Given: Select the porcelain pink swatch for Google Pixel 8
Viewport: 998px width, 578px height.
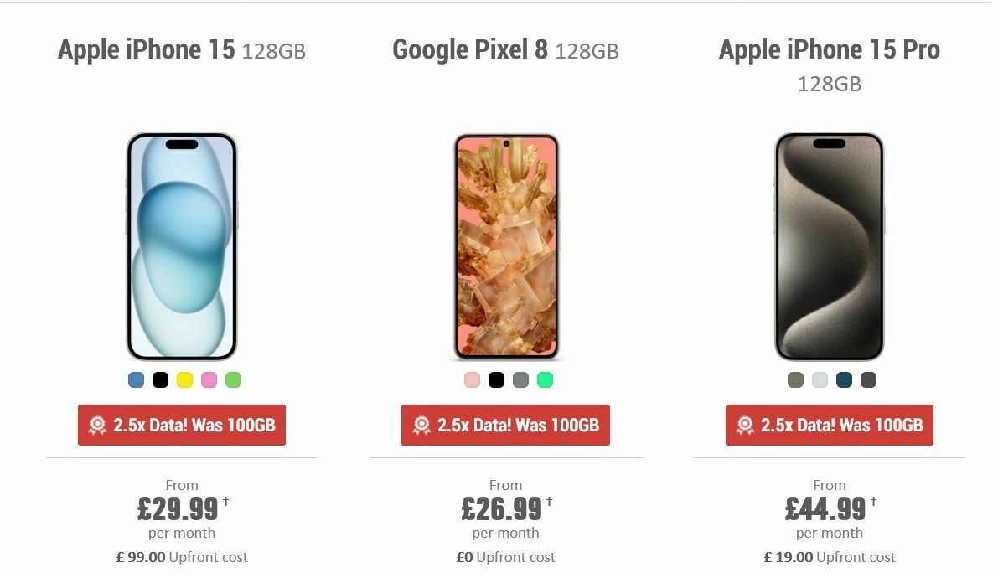Looking at the screenshot, I should point(471,379).
